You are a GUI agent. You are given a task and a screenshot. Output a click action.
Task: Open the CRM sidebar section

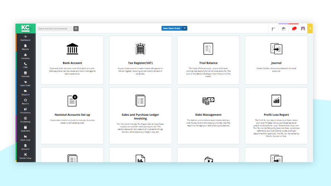25,65
